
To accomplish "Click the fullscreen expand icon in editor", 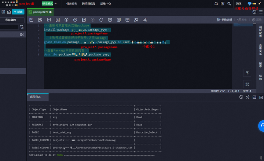I will click(x=247, y=84).
